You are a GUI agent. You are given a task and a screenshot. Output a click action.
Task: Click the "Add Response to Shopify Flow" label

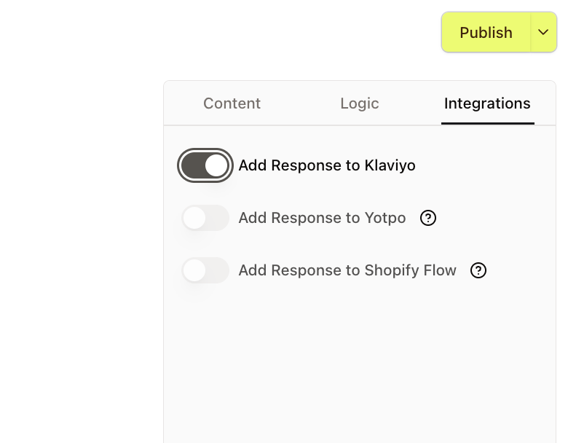coord(347,270)
